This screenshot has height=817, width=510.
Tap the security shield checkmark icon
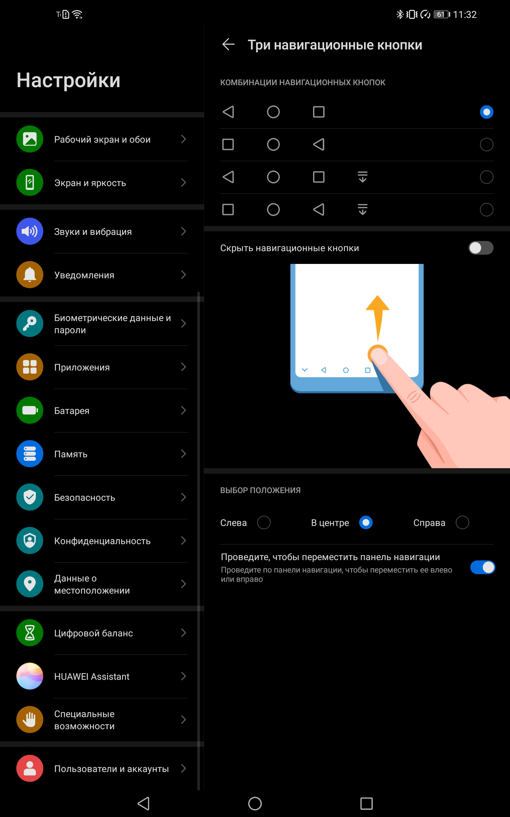tap(30, 497)
